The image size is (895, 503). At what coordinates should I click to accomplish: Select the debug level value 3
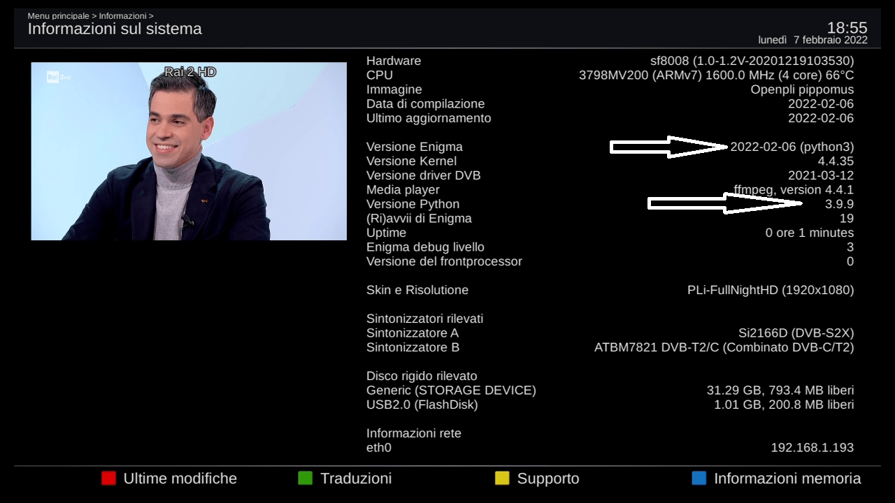(850, 247)
